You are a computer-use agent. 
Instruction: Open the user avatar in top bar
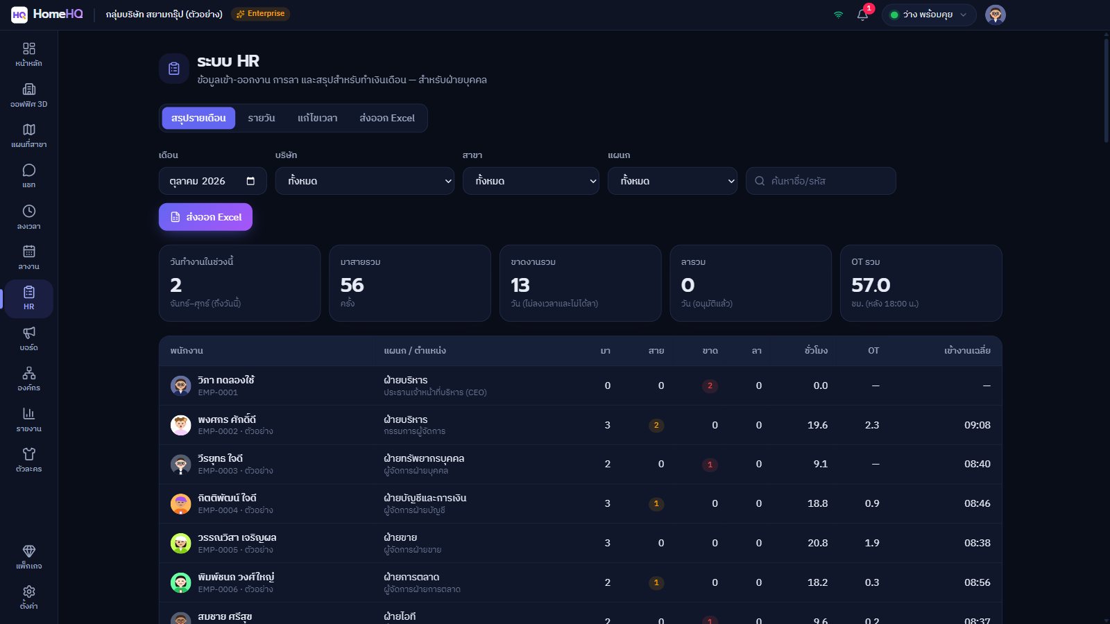pos(996,15)
